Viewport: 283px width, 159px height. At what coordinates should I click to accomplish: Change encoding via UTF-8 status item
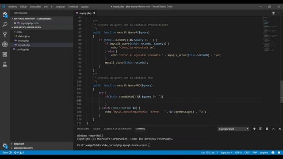[x=238, y=152]
